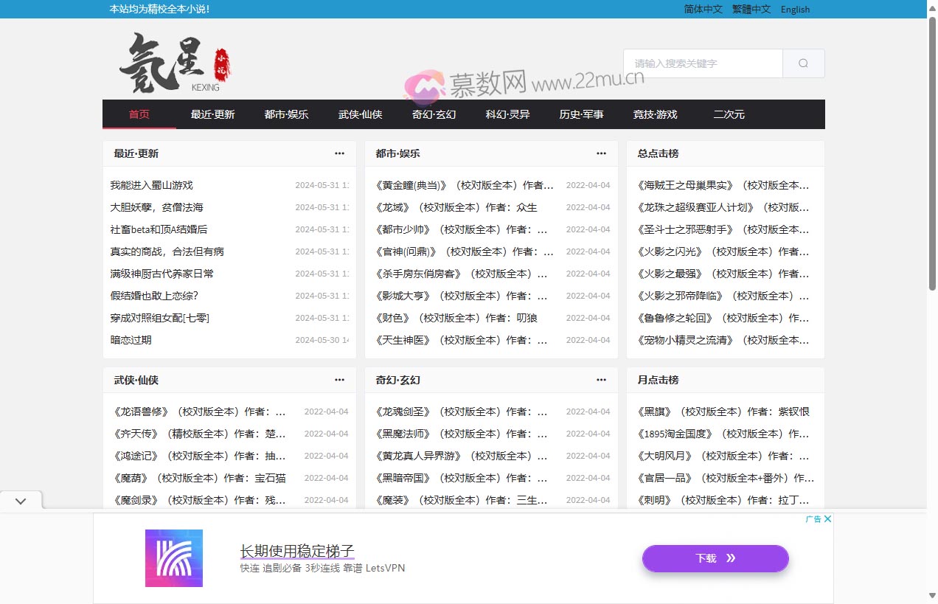Open the 都市·娱乐 panel's ellipsis menu
This screenshot has width=938, height=604.
[x=601, y=153]
